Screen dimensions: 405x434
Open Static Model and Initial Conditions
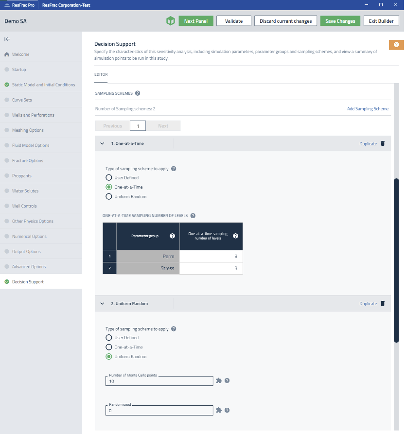pyautogui.click(x=41, y=85)
